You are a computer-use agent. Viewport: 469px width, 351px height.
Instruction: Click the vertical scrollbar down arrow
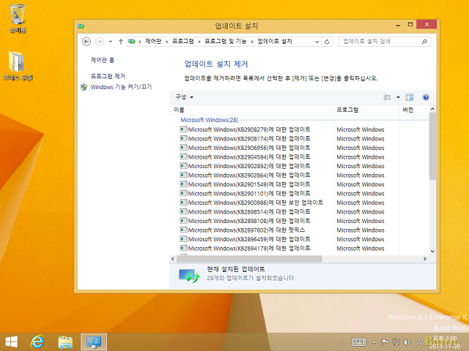[x=432, y=252]
